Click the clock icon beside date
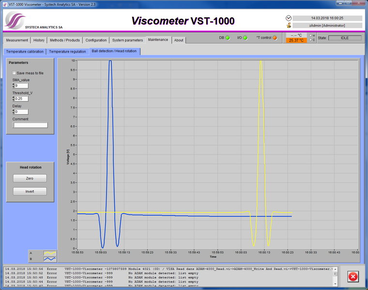The height and width of the screenshot is (290, 368). tap(289, 18)
